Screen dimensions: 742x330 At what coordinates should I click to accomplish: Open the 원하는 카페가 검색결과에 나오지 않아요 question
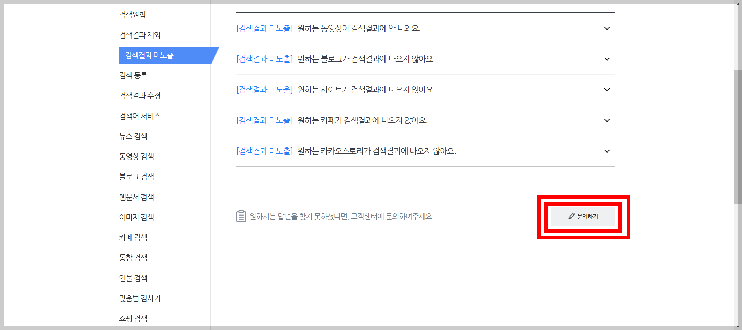[362, 120]
